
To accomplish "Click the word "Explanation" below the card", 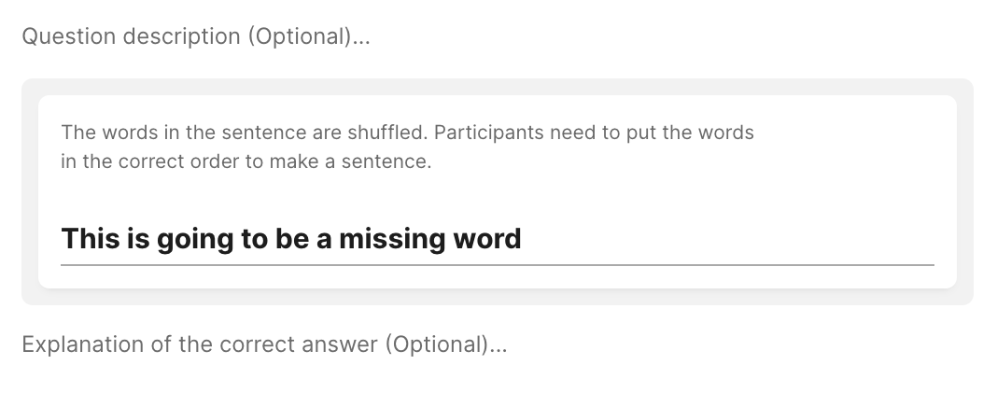I will click(x=70, y=344).
